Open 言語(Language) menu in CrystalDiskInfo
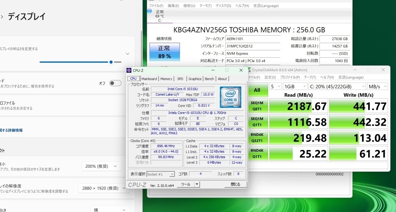 pos(266,6)
